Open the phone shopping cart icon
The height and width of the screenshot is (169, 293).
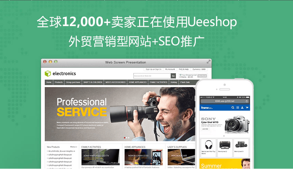click(x=247, y=108)
